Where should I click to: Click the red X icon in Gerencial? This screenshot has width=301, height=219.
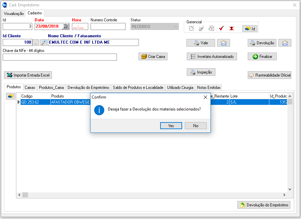click(x=231, y=29)
